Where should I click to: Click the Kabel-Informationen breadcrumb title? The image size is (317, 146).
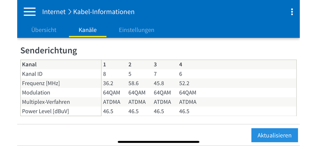(104, 12)
